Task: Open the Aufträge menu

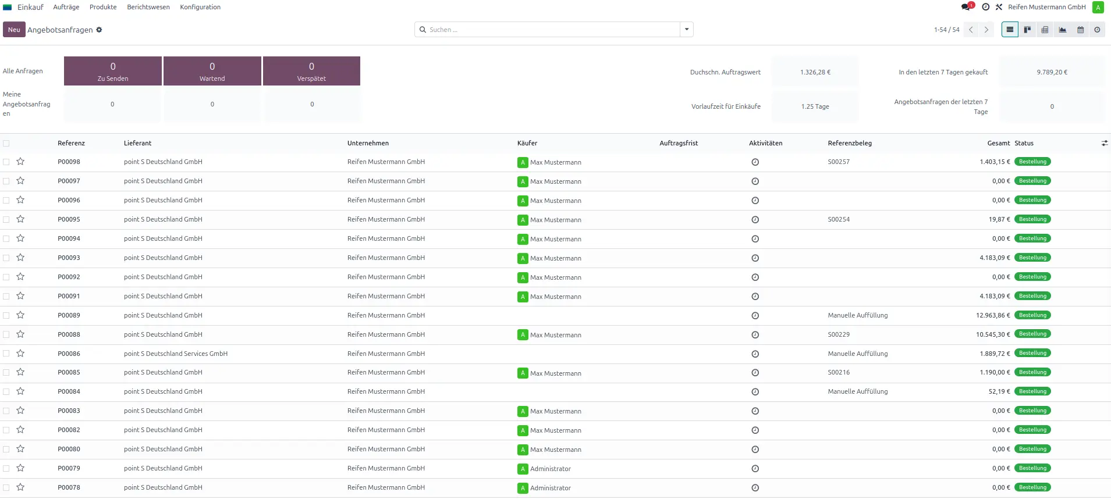Action: coord(66,7)
